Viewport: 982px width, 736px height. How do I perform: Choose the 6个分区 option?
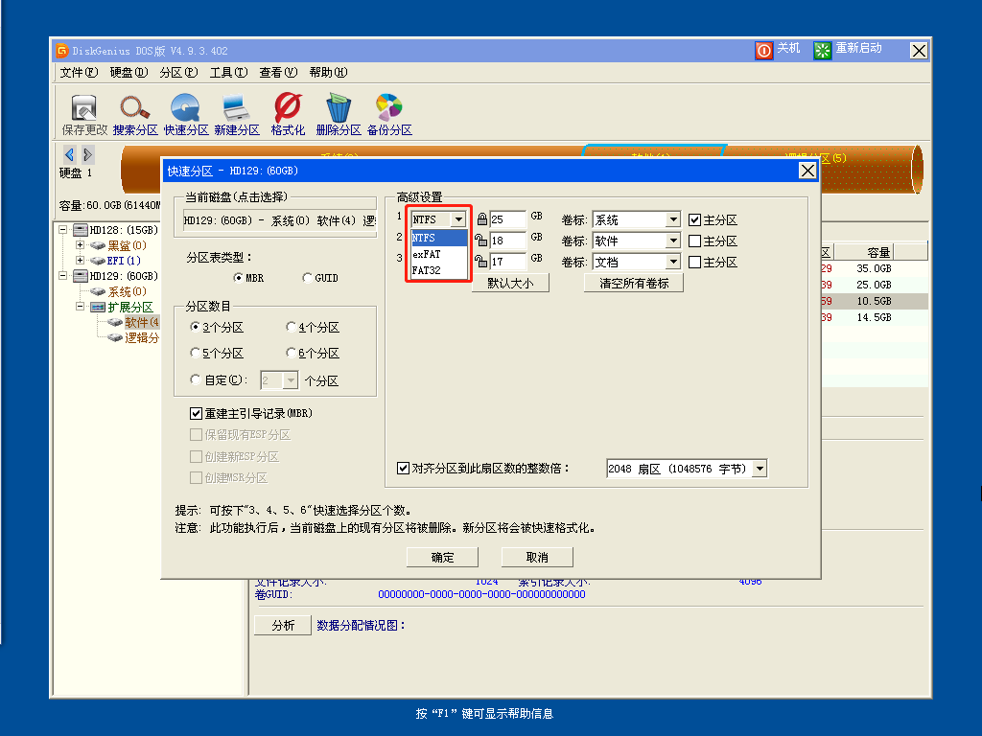coord(291,353)
